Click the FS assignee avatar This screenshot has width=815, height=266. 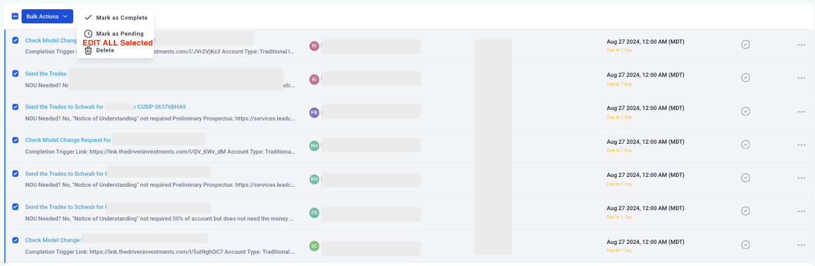(314, 213)
